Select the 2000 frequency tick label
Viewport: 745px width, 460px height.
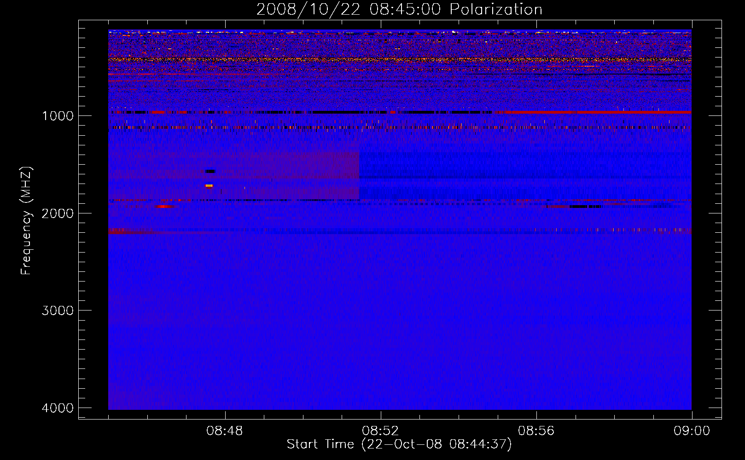(x=58, y=213)
